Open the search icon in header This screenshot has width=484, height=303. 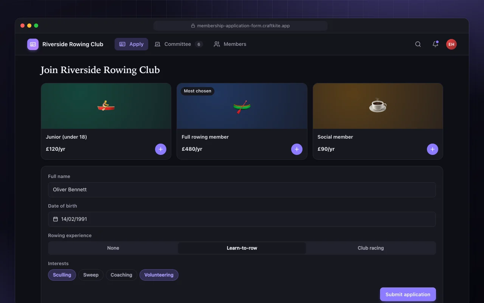418,44
